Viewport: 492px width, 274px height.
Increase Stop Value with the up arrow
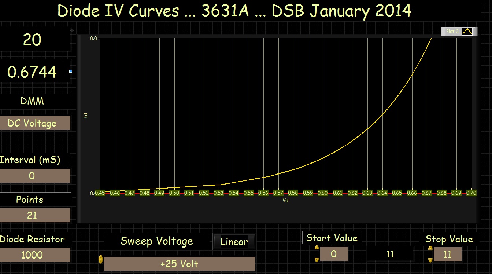click(430, 248)
